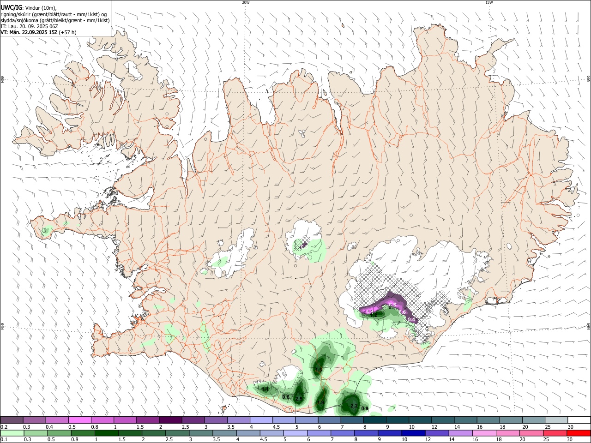Click the 1.2 rain value below the purple band
The height and width of the screenshot is (443, 591).
point(374,315)
